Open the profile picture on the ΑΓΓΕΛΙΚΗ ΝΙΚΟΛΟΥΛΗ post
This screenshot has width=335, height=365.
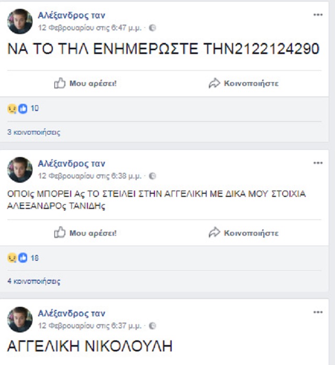20,319
